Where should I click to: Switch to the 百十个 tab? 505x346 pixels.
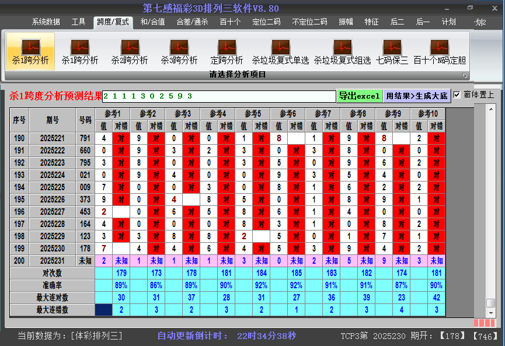[230, 22]
